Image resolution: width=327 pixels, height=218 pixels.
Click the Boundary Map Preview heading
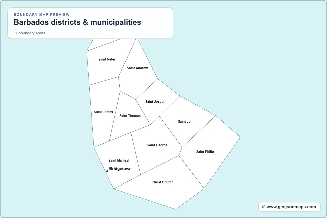point(42,14)
